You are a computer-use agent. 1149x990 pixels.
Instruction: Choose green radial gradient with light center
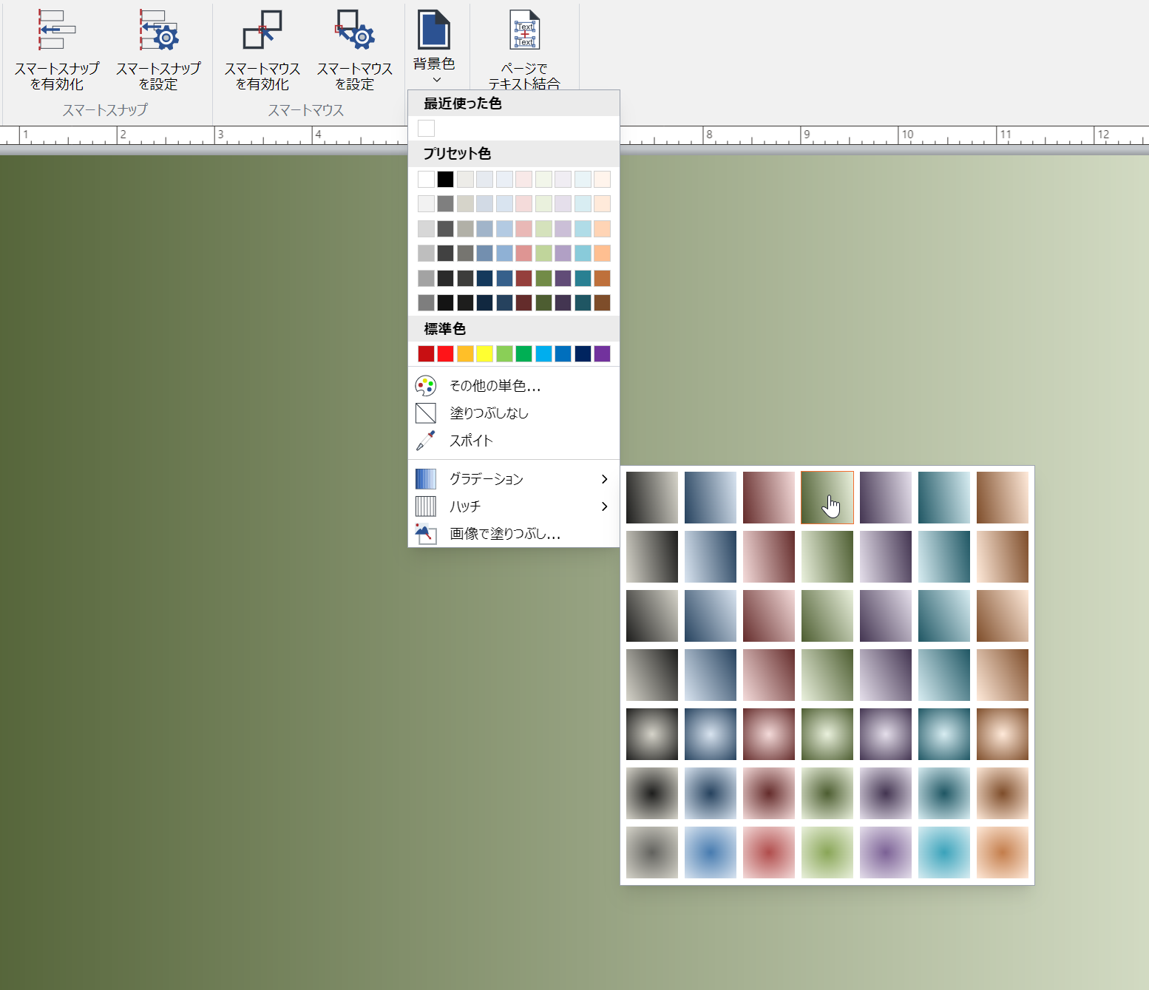coord(827,734)
